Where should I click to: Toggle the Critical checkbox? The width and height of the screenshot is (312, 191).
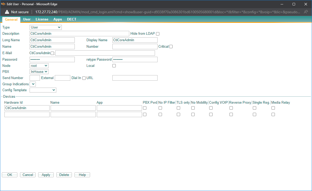171,47
